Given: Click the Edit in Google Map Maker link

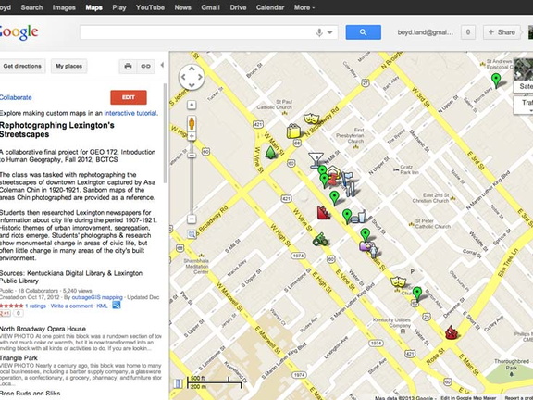Looking at the screenshot, I should pyautogui.click(x=468, y=397).
